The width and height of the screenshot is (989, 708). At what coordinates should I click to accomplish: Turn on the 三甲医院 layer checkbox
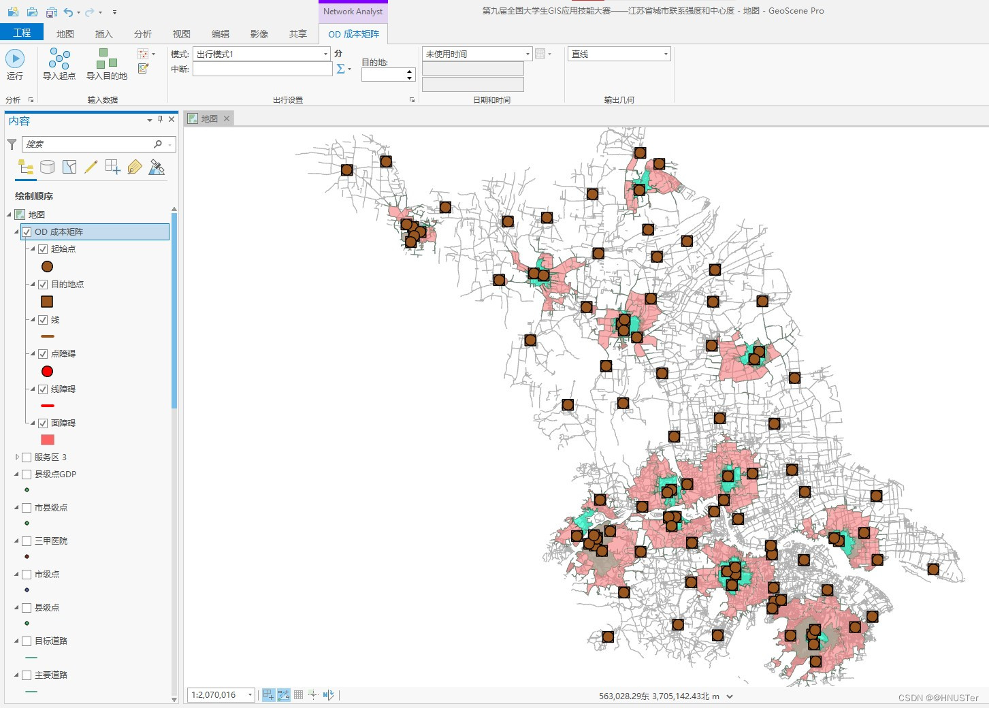click(x=27, y=541)
